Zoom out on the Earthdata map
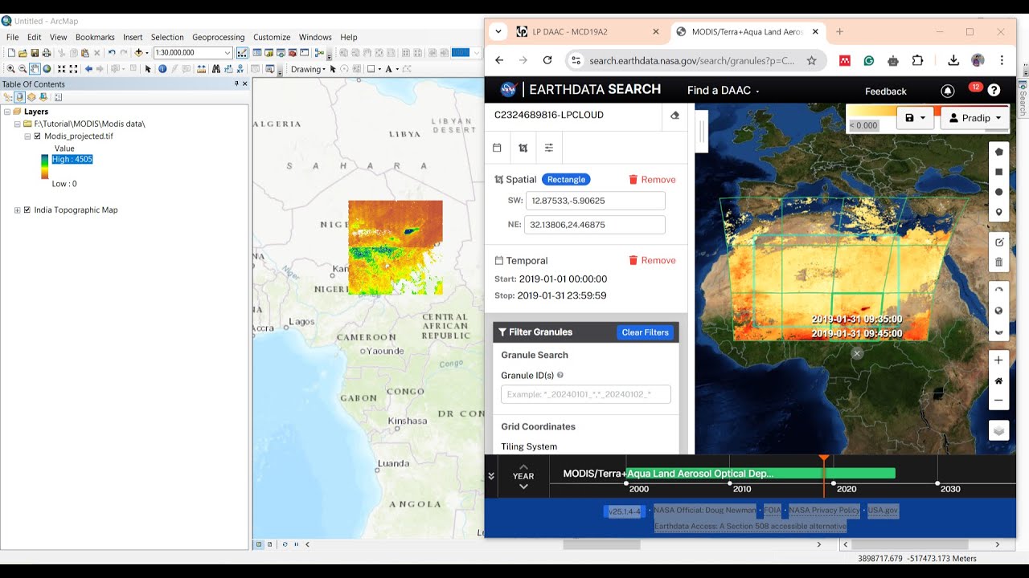 click(998, 401)
